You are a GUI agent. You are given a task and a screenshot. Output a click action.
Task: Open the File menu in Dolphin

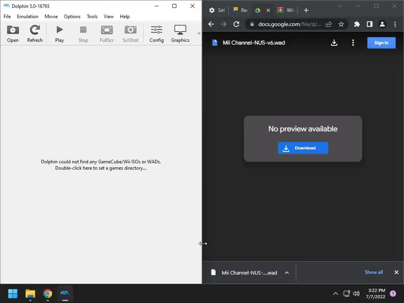coord(7,17)
